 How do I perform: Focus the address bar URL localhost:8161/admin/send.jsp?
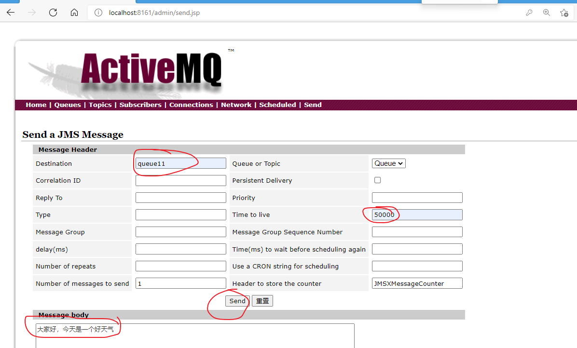154,13
